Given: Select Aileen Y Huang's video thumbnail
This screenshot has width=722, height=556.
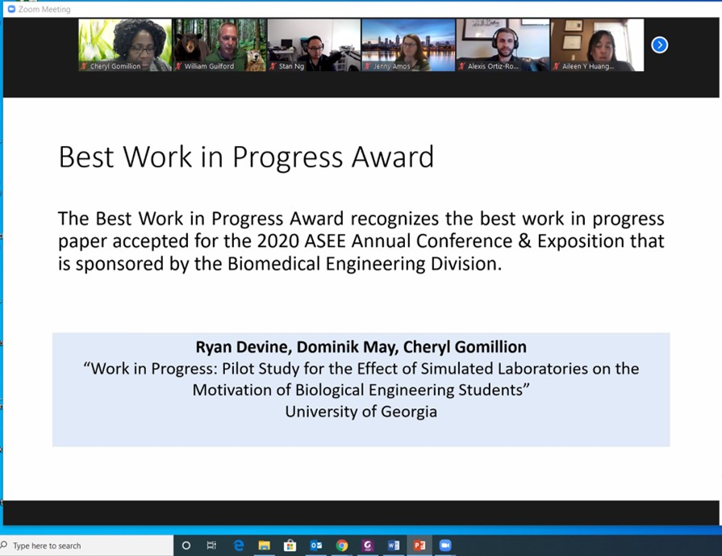Looking at the screenshot, I should pyautogui.click(x=597, y=45).
